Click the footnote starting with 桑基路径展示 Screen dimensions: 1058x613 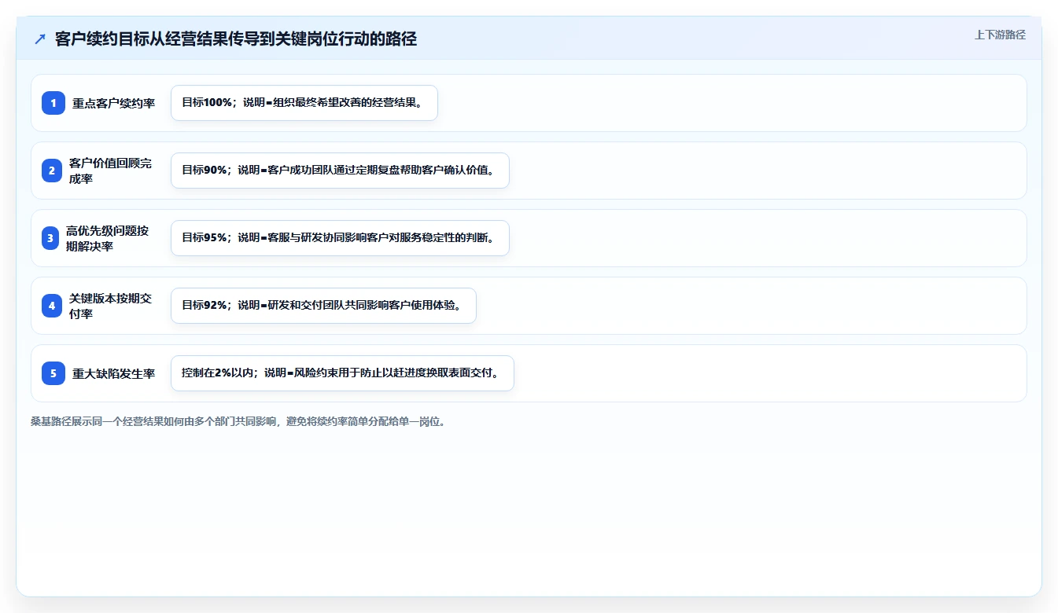tap(241, 421)
